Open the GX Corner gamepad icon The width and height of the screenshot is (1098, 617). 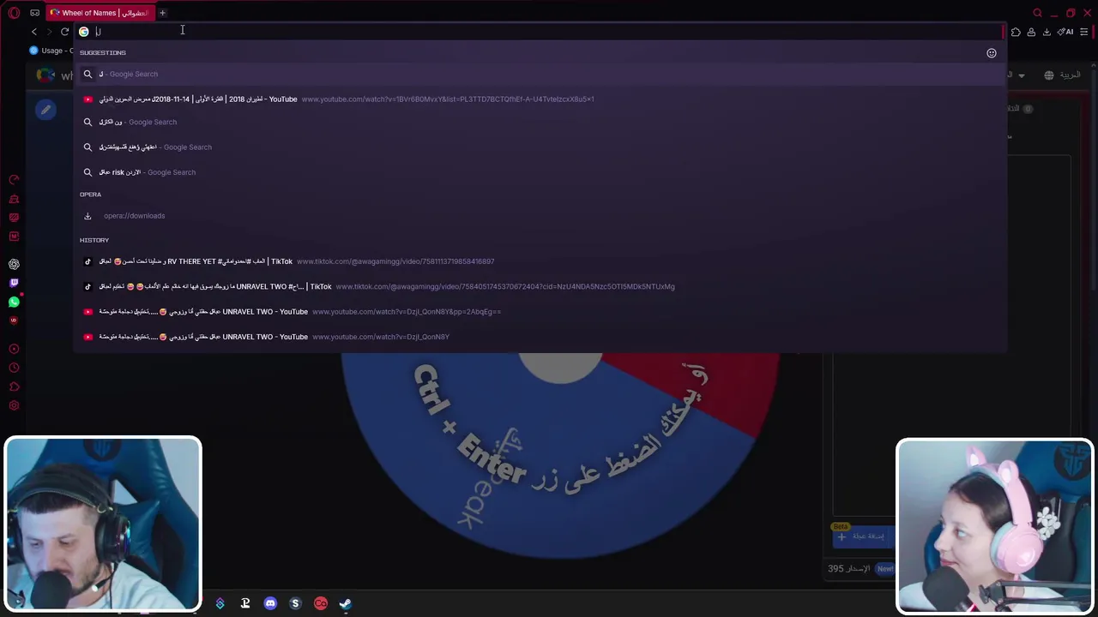(x=34, y=13)
